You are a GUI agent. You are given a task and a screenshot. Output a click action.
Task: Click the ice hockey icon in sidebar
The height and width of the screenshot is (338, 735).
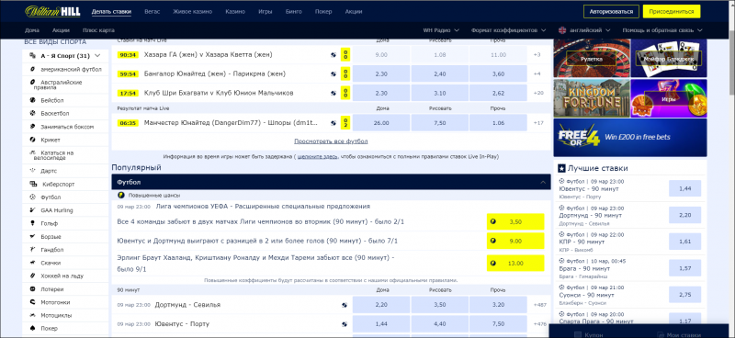point(32,276)
